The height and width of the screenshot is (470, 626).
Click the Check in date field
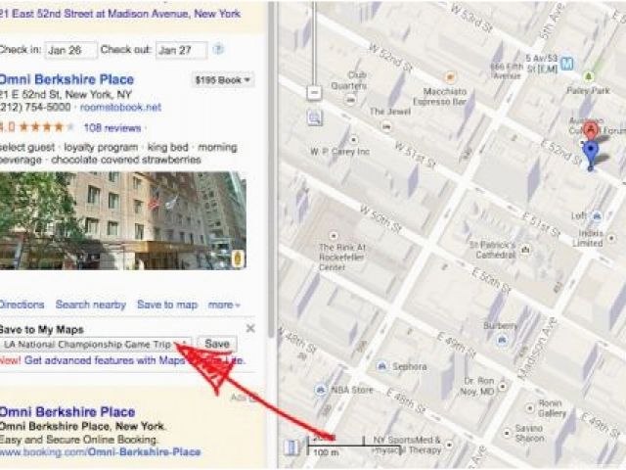pyautogui.click(x=70, y=50)
